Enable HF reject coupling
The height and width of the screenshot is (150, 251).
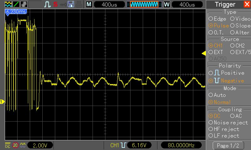224,129
